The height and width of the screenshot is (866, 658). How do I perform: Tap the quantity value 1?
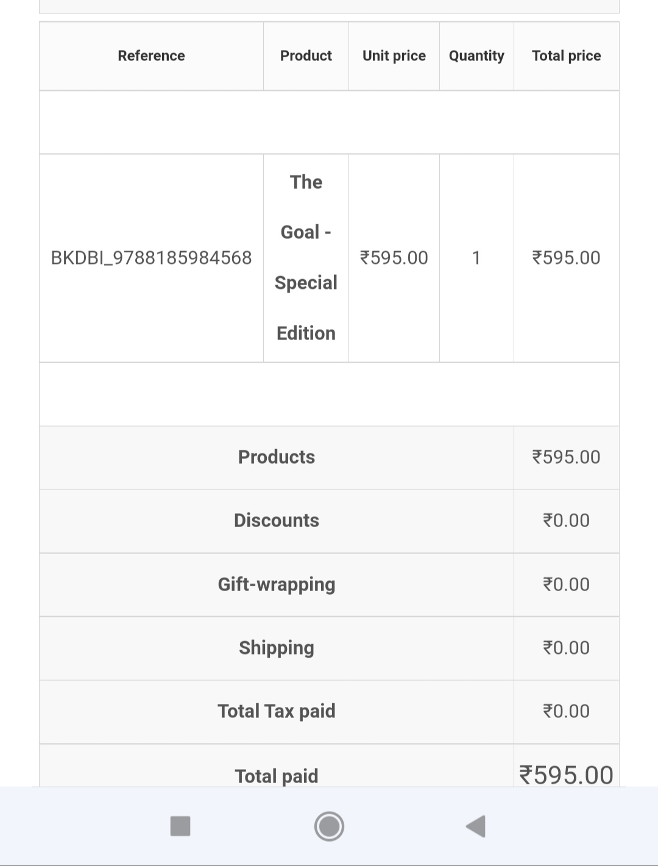pos(476,258)
